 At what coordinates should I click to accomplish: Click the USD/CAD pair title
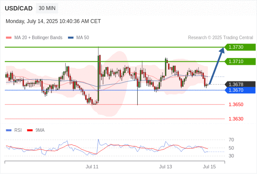[19, 8]
